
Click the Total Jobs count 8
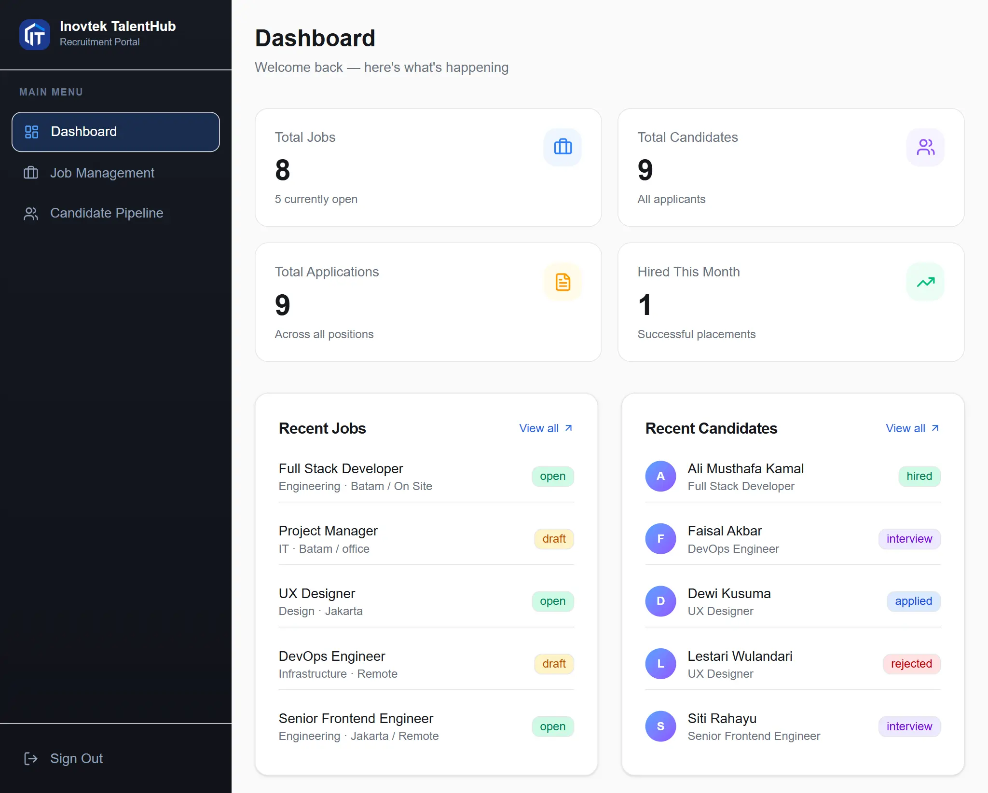283,170
